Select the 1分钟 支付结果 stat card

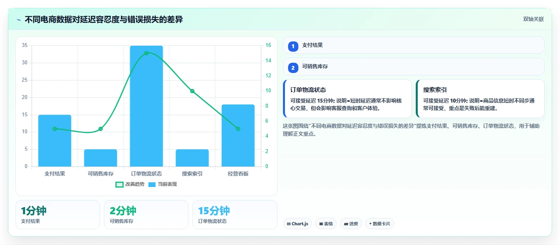click(58, 215)
